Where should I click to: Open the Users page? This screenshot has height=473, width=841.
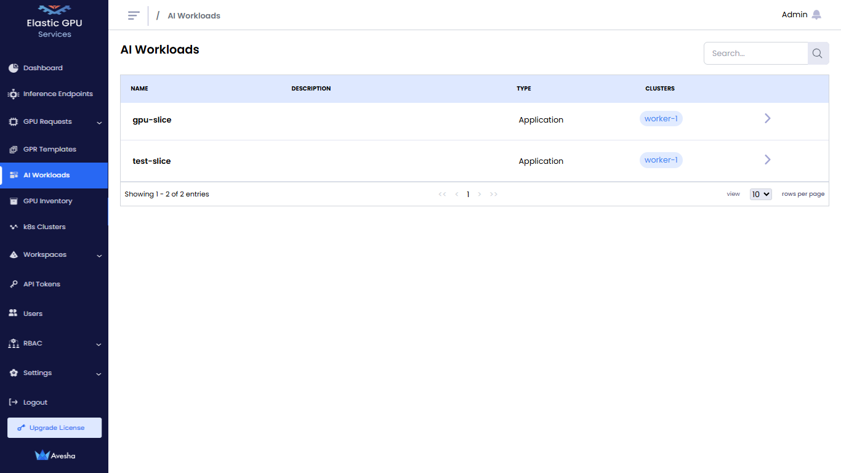[33, 313]
